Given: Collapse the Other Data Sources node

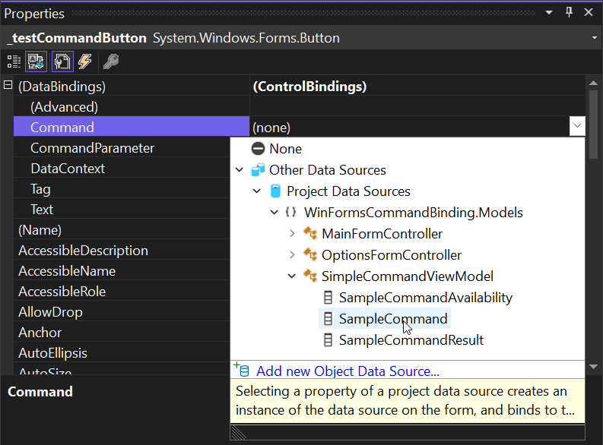Looking at the screenshot, I should click(x=240, y=169).
